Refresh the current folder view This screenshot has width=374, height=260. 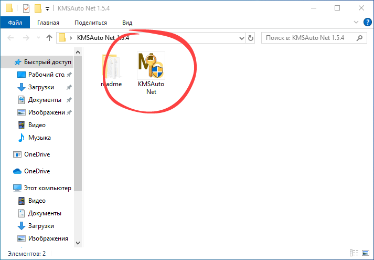click(x=250, y=38)
